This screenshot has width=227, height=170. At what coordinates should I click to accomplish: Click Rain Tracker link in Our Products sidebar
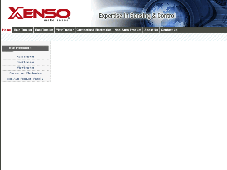coord(26,57)
